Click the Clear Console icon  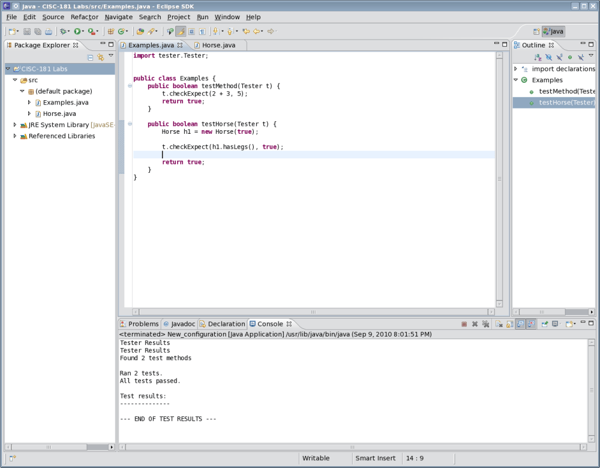click(499, 323)
